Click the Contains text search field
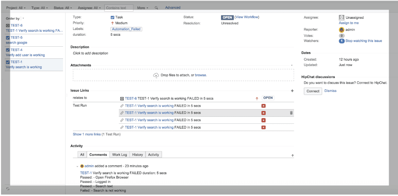The image size is (398, 196). pyautogui.click(x=119, y=8)
